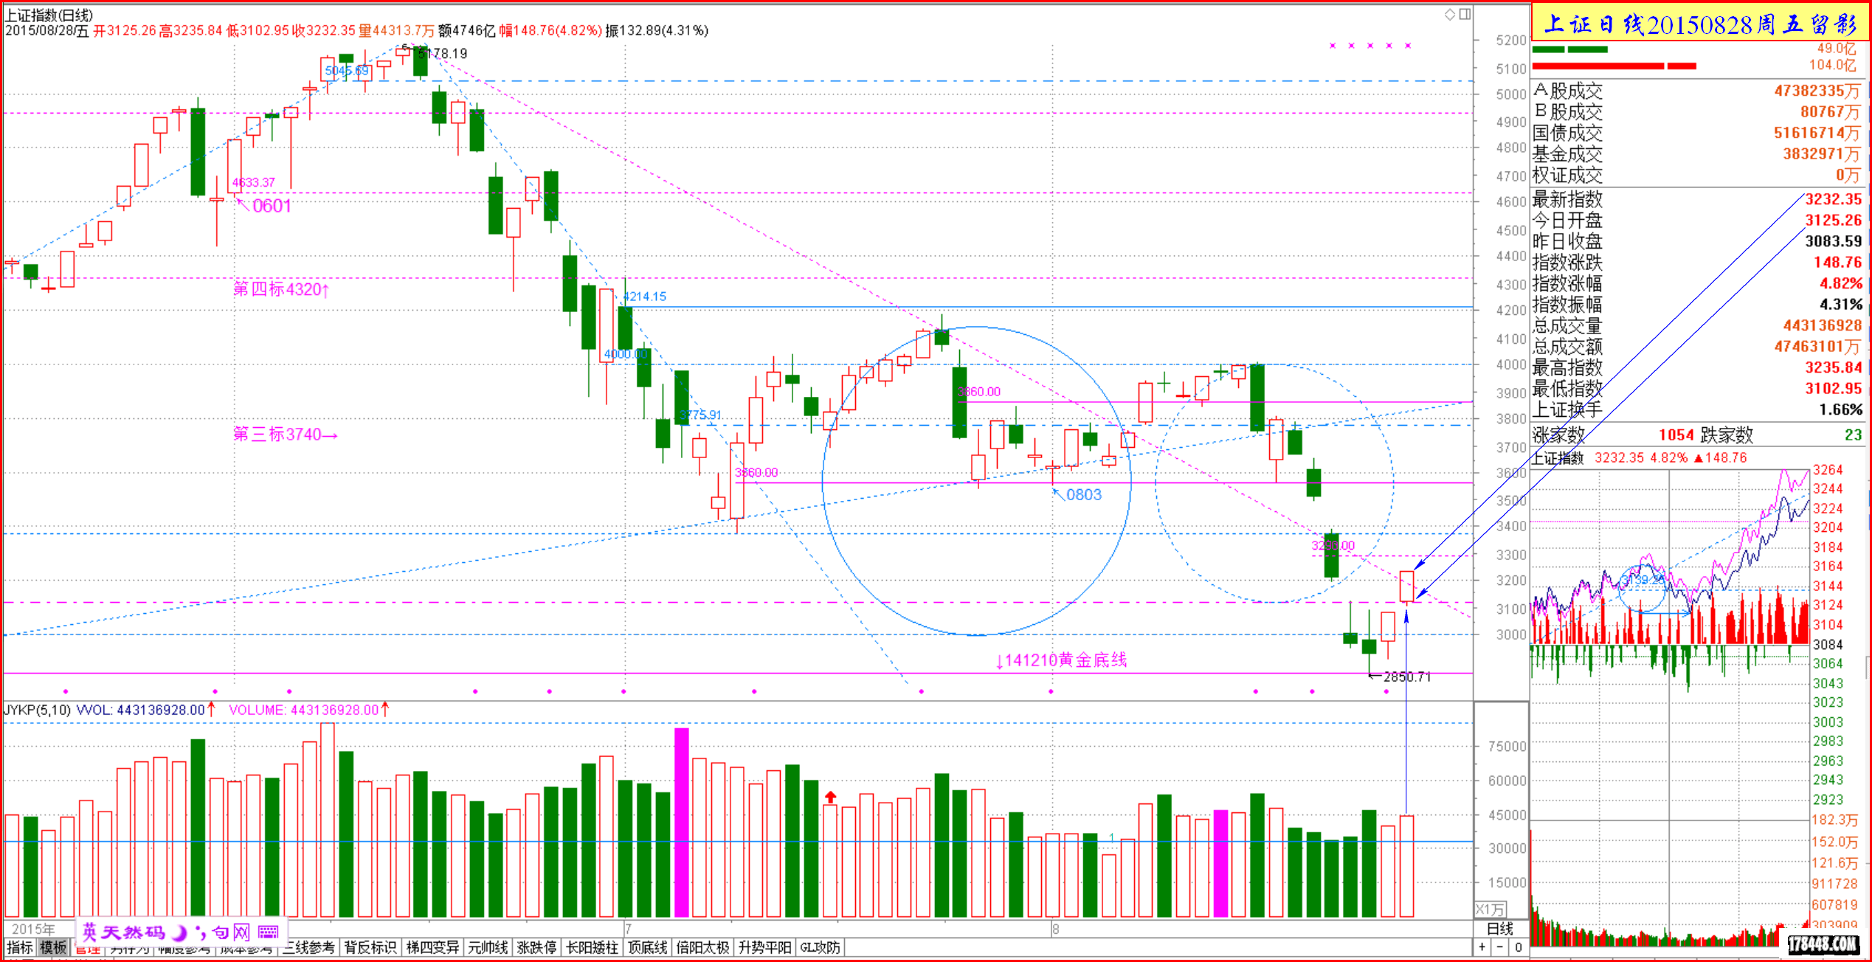Select the 梯四变异 indicator tab
Viewport: 1872px width, 962px height.
tap(432, 948)
